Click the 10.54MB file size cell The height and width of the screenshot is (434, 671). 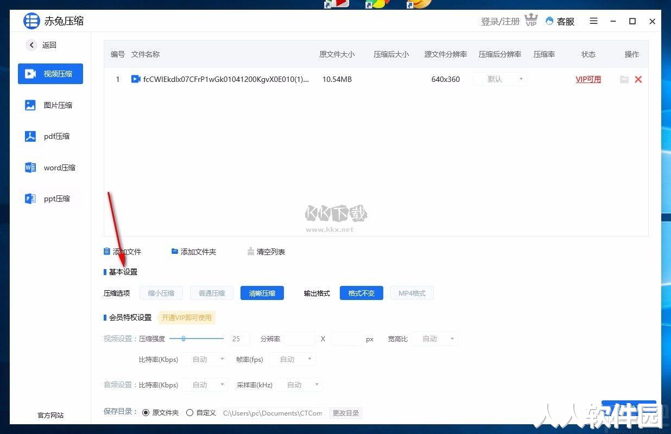coord(337,79)
